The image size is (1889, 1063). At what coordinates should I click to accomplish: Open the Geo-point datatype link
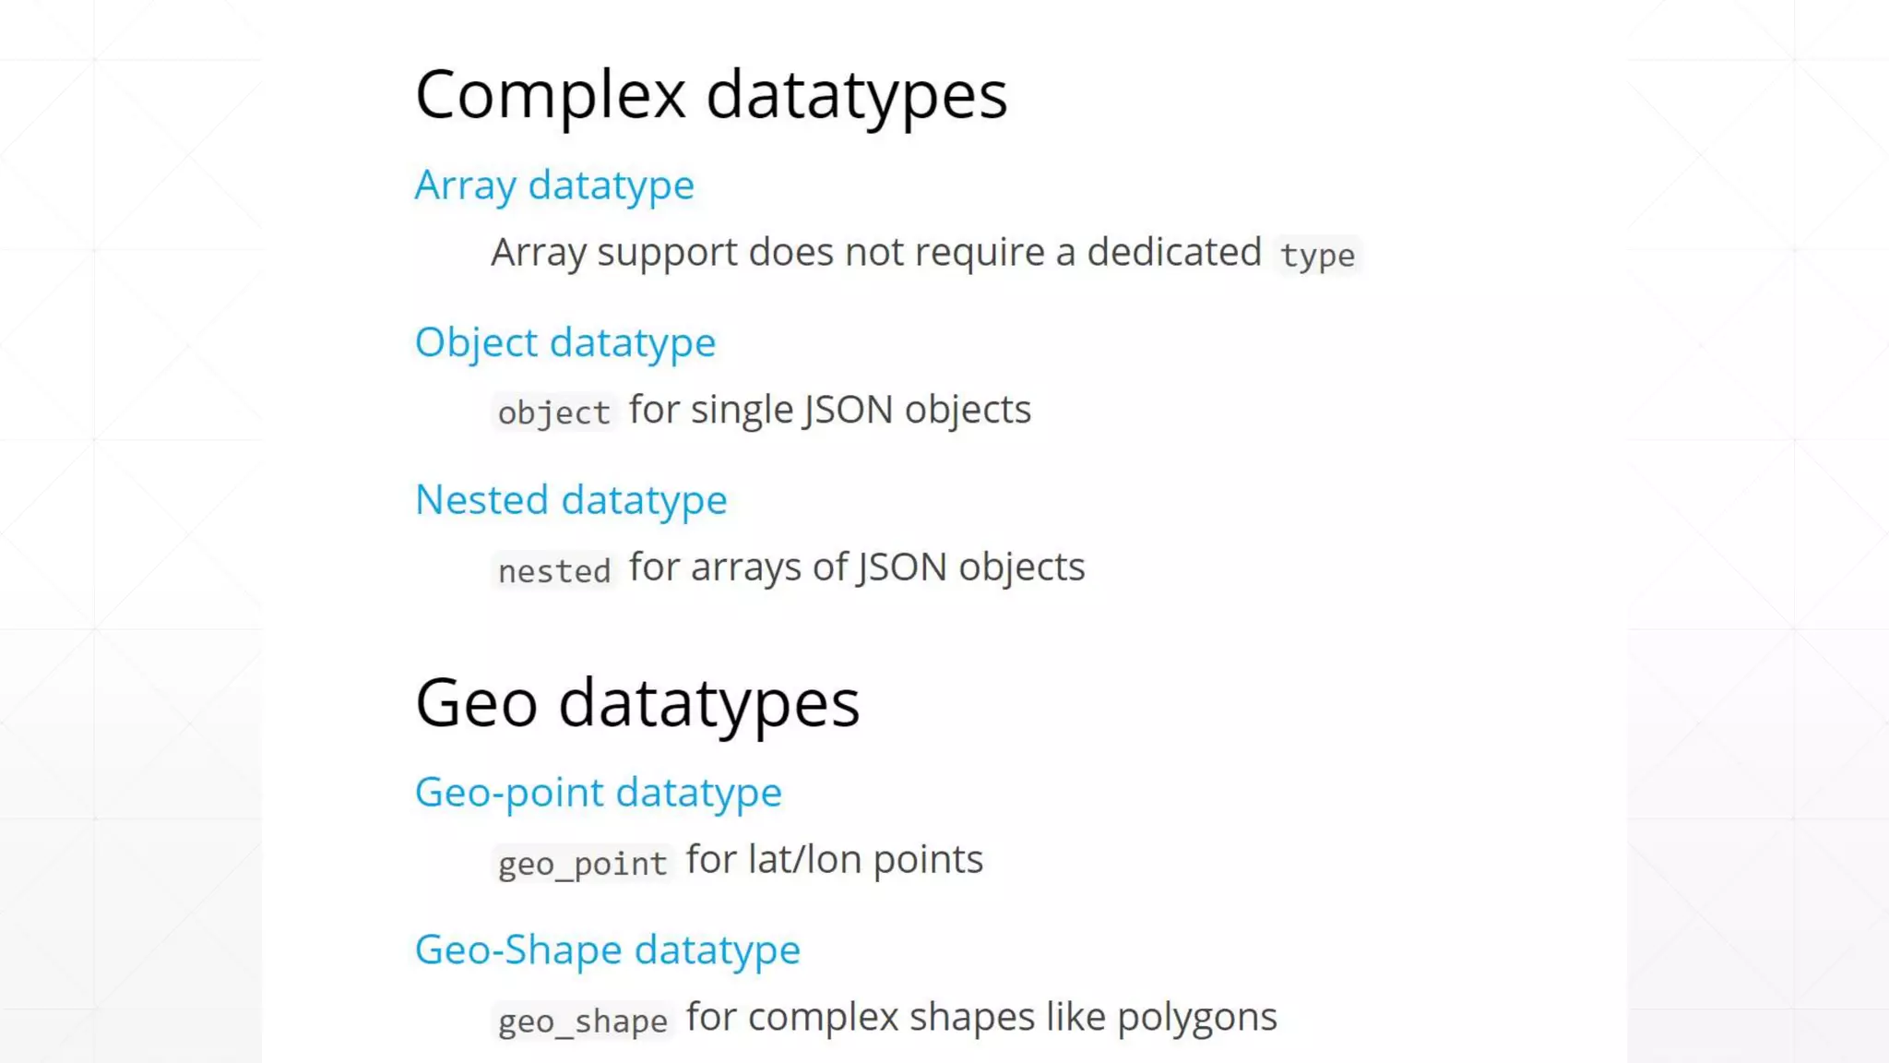pos(598,793)
